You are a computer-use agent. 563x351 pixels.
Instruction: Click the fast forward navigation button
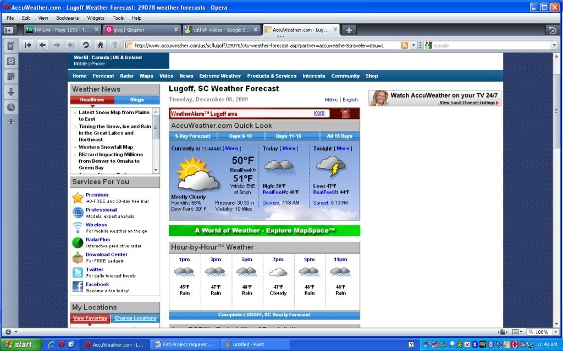pos(71,45)
